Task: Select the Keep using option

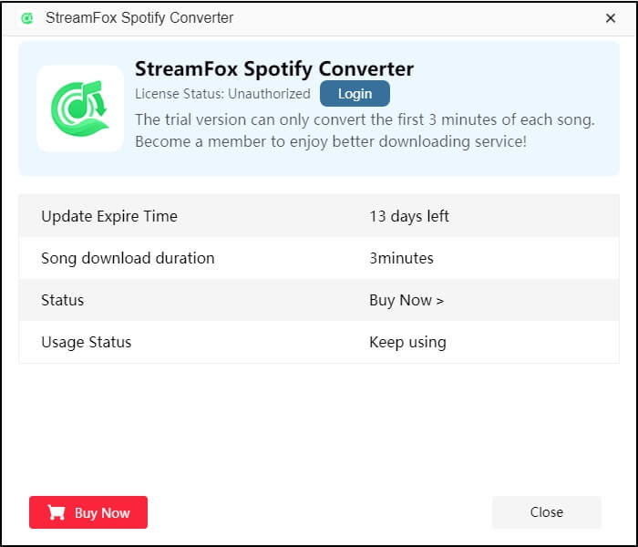Action: 407,342
